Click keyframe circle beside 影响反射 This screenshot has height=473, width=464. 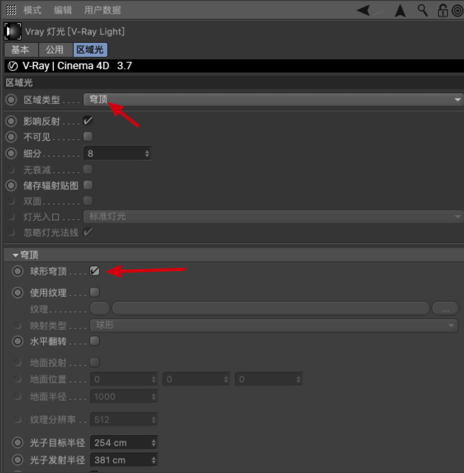[11, 121]
